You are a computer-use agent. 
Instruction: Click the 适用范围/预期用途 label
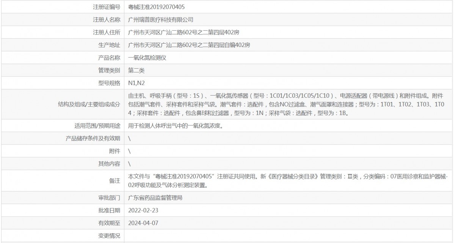tap(97, 125)
